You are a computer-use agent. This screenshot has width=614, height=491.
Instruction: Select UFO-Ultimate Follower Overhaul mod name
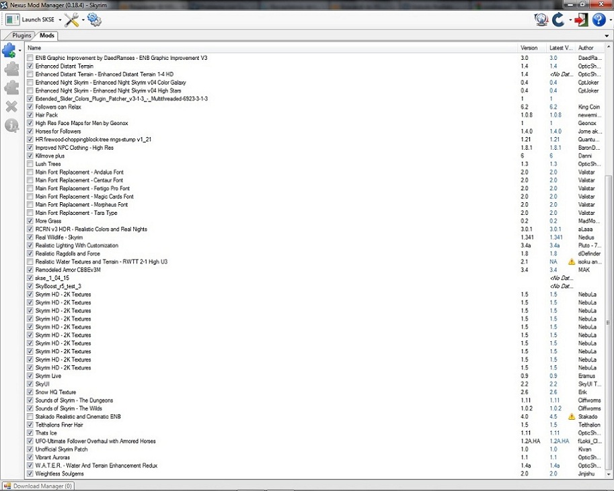point(95,441)
